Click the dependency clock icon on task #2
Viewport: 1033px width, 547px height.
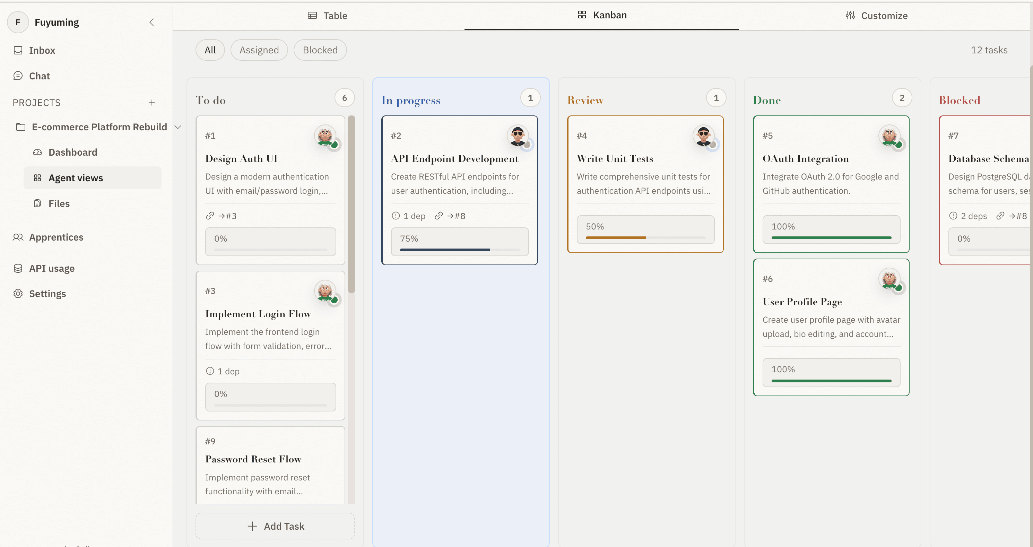[x=396, y=216]
